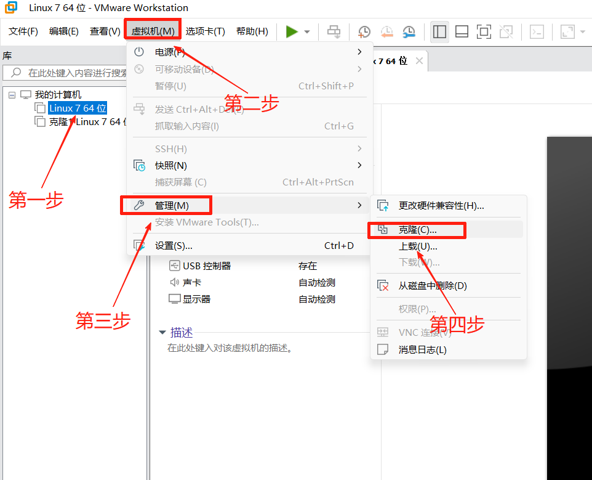Click the hardware compatibility icon

tap(383, 206)
